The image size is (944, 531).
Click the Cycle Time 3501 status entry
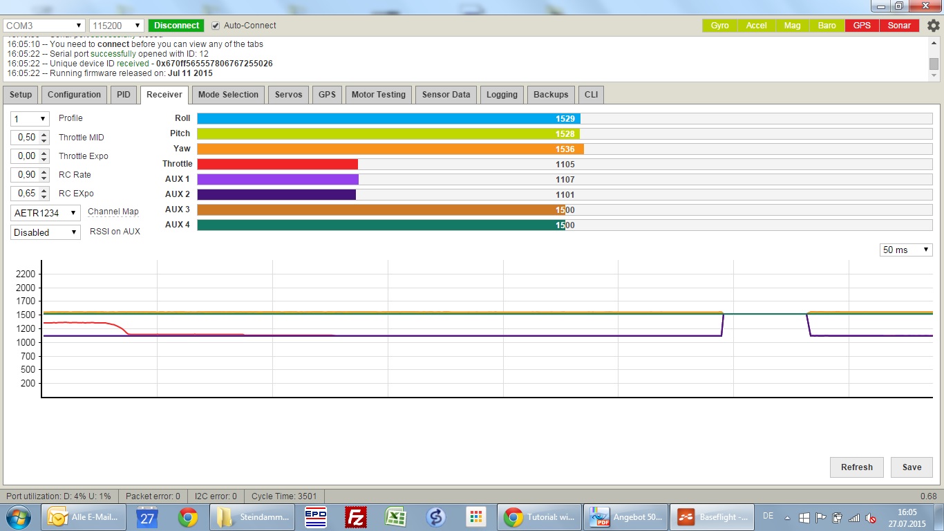point(284,496)
